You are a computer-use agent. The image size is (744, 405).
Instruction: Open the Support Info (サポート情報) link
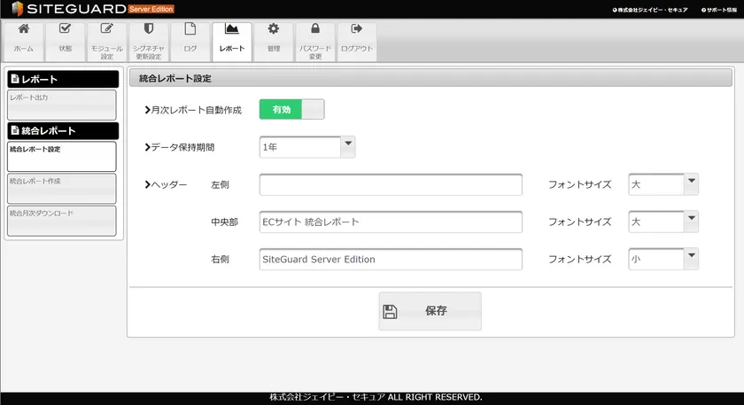coord(718,10)
